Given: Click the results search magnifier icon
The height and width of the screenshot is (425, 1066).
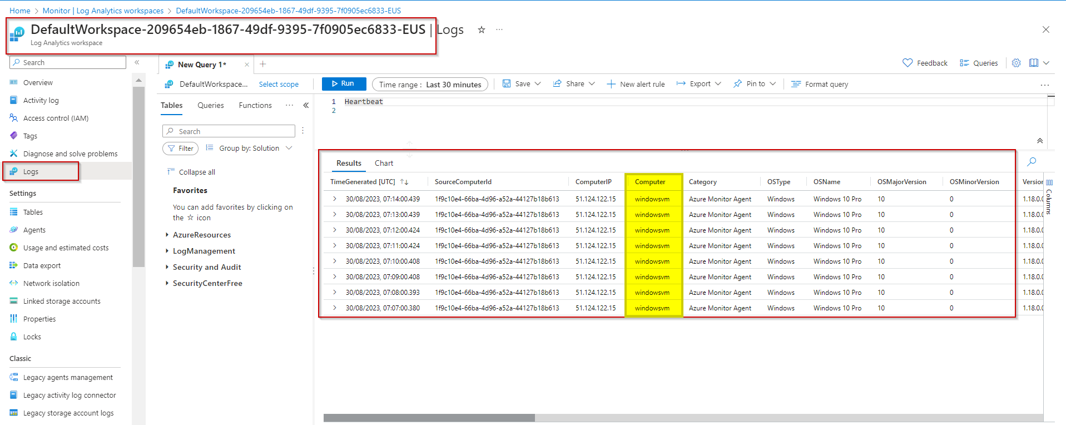Looking at the screenshot, I should click(1032, 162).
